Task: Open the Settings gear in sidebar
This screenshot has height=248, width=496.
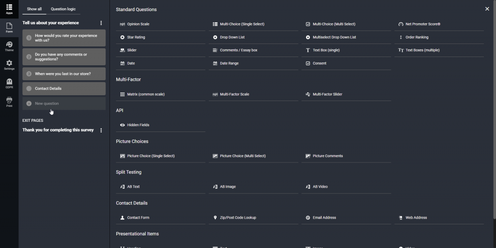Action: 9,64
